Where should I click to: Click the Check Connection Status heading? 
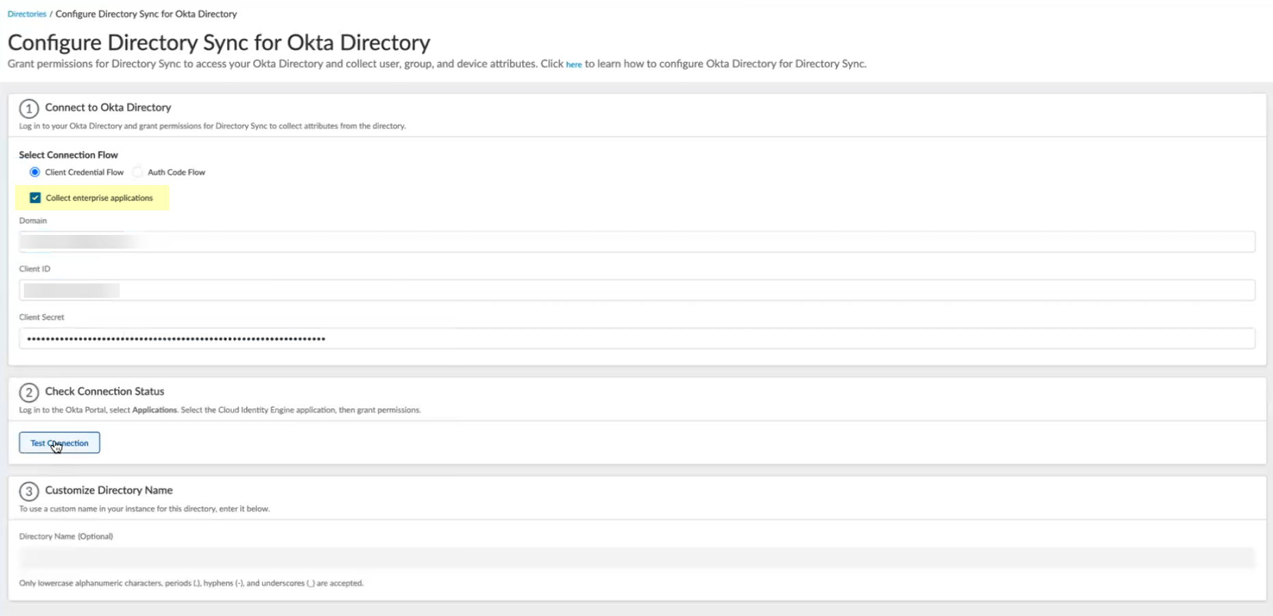[x=105, y=391]
